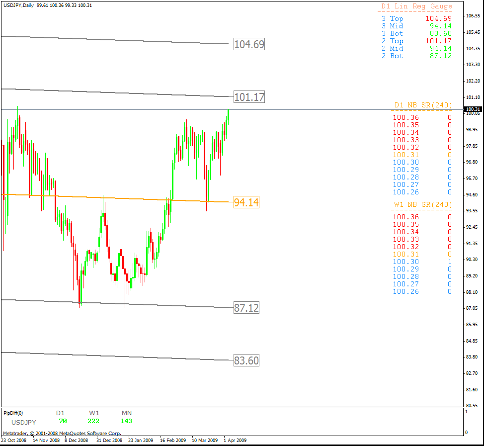The image size is (484, 446).
Task: Click the W1 pip value 222
Action: tap(93, 421)
